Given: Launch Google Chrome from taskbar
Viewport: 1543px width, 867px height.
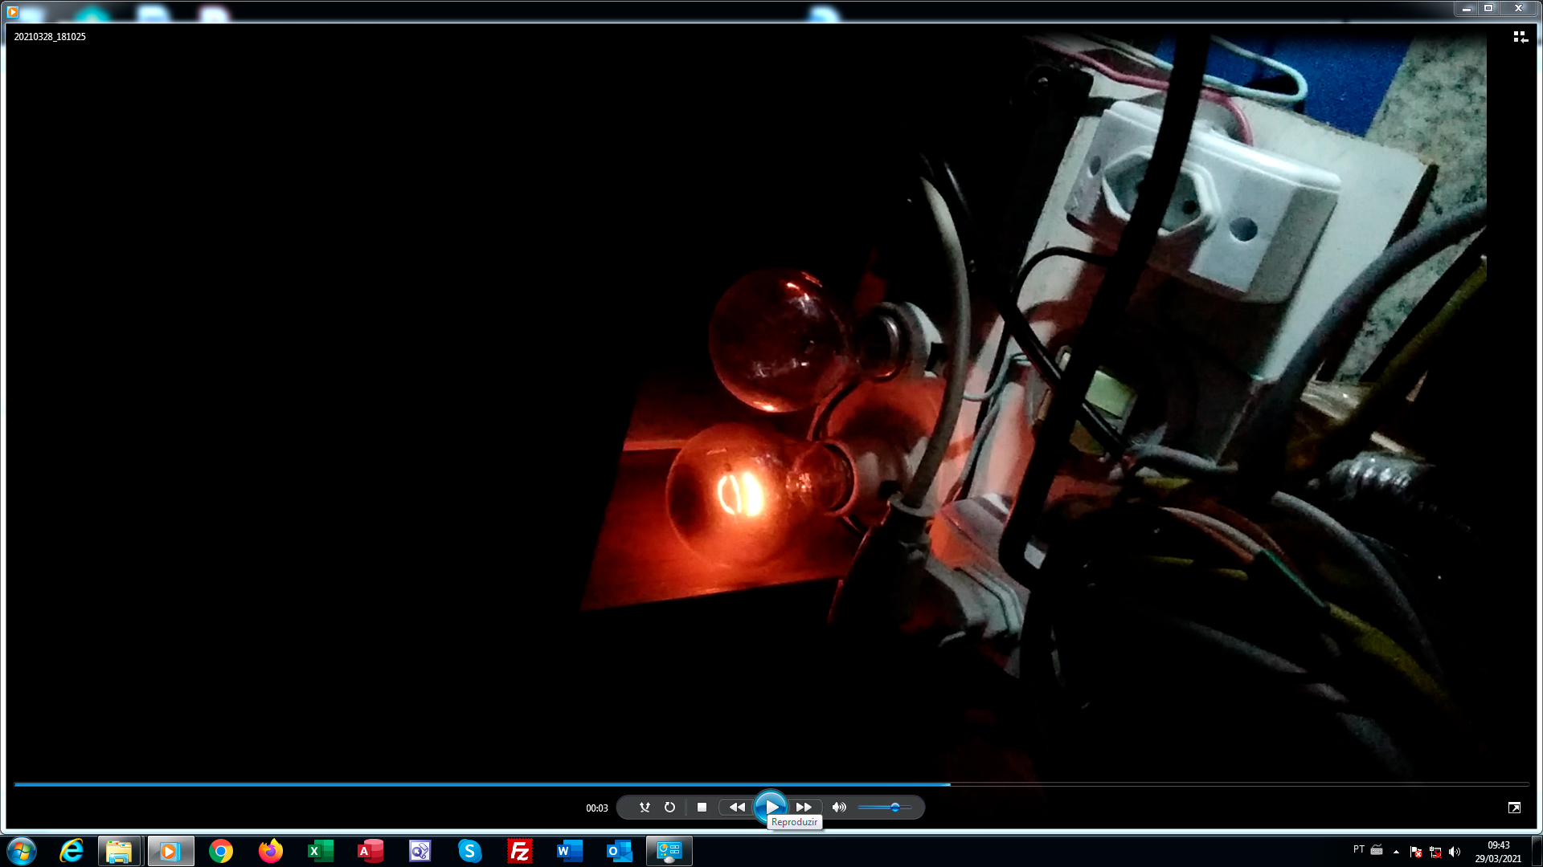Looking at the screenshot, I should click(221, 851).
